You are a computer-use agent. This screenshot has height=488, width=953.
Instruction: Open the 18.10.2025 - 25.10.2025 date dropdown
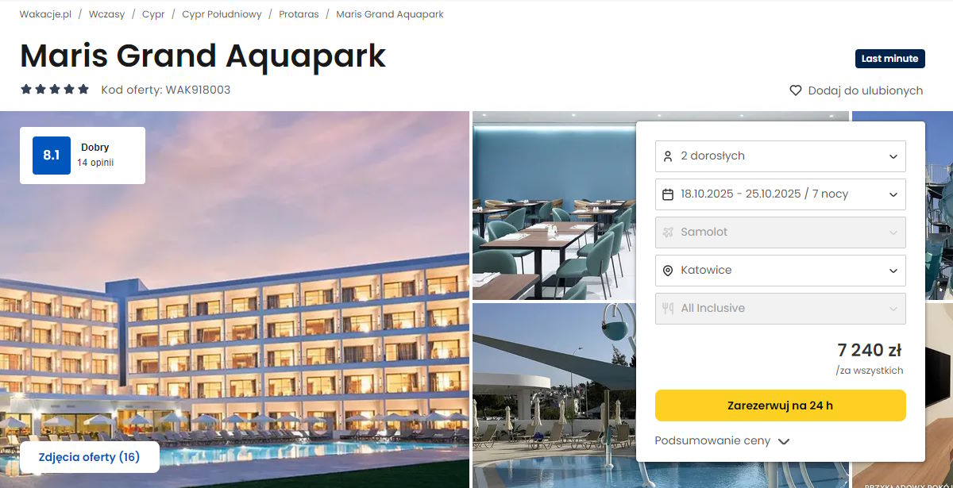coord(781,194)
